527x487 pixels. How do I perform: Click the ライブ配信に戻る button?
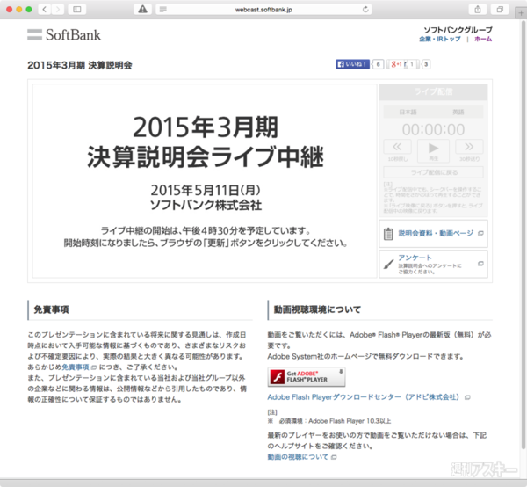(x=434, y=172)
